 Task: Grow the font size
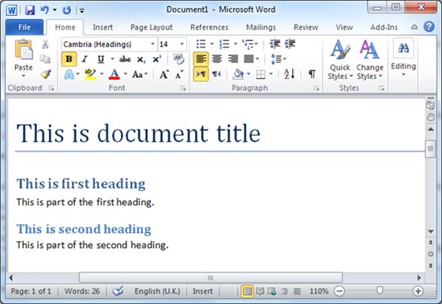click(165, 74)
